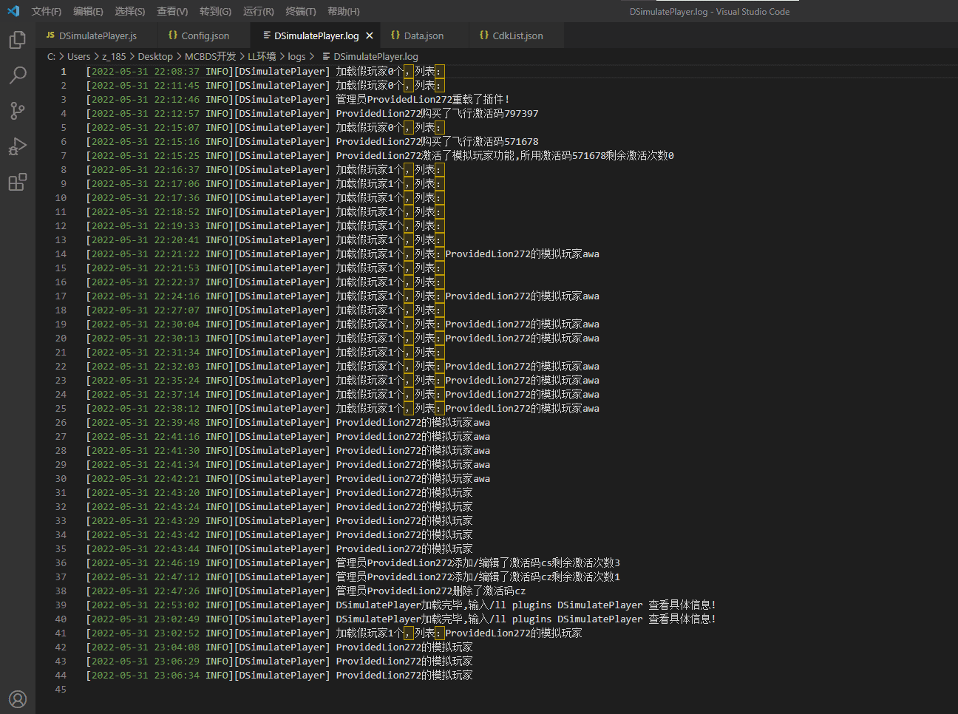Click the LL环境 breadcrumb segment

pyautogui.click(x=262, y=56)
